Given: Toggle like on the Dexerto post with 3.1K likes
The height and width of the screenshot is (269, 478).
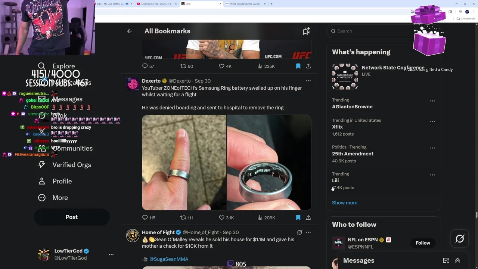Looking at the screenshot, I should (x=221, y=217).
